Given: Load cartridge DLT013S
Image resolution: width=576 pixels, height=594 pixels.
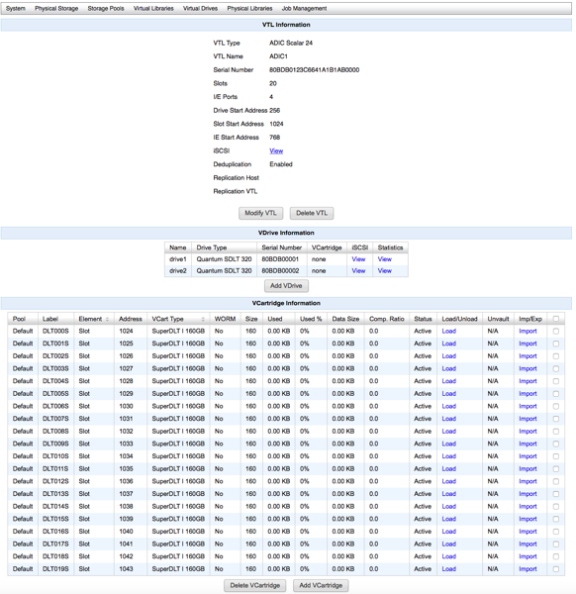Looking at the screenshot, I should click(448, 494).
